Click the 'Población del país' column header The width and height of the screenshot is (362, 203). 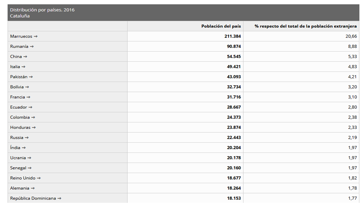coord(221,26)
